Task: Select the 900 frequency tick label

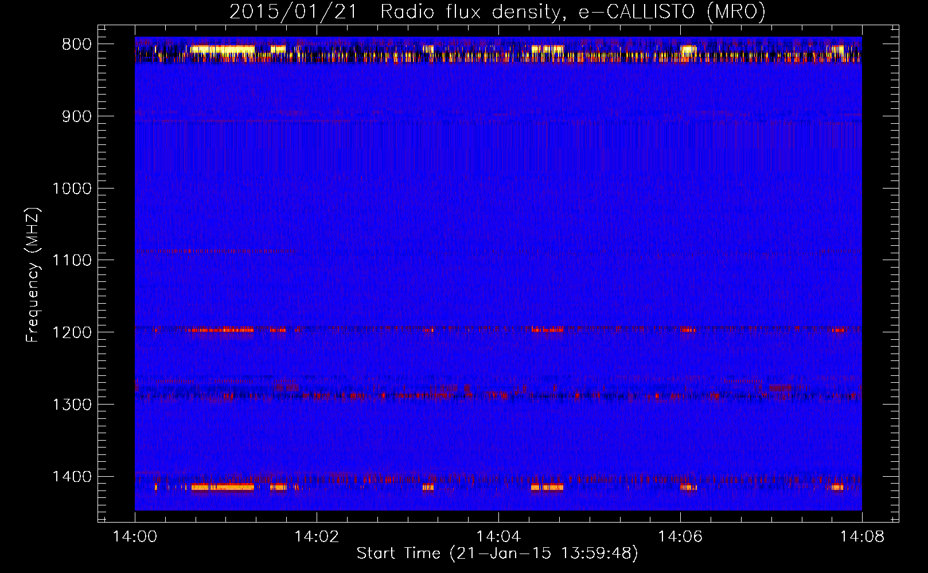Action: (77, 117)
